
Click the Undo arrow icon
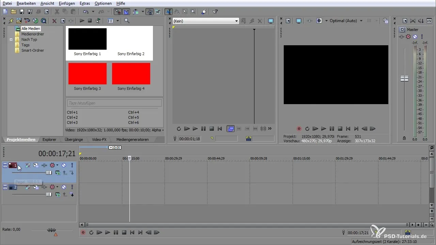pyautogui.click(x=86, y=12)
